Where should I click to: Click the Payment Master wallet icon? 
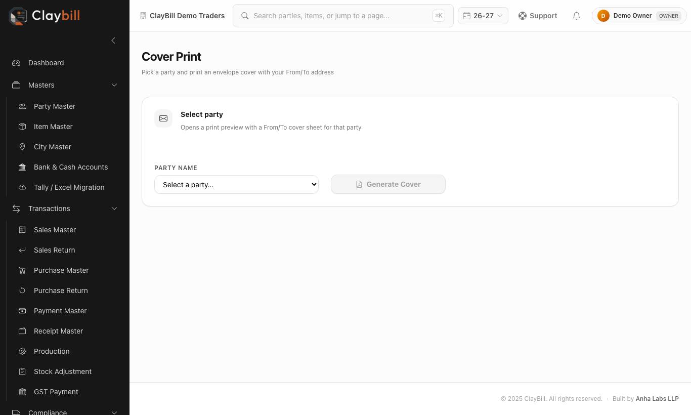(x=22, y=311)
